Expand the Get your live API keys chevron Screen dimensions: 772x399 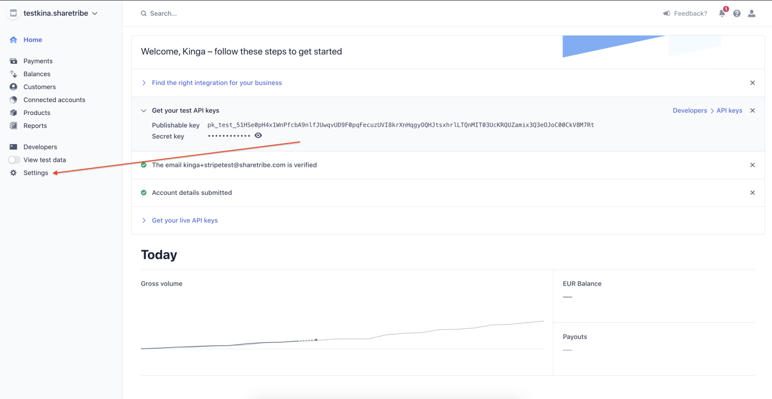click(x=144, y=221)
